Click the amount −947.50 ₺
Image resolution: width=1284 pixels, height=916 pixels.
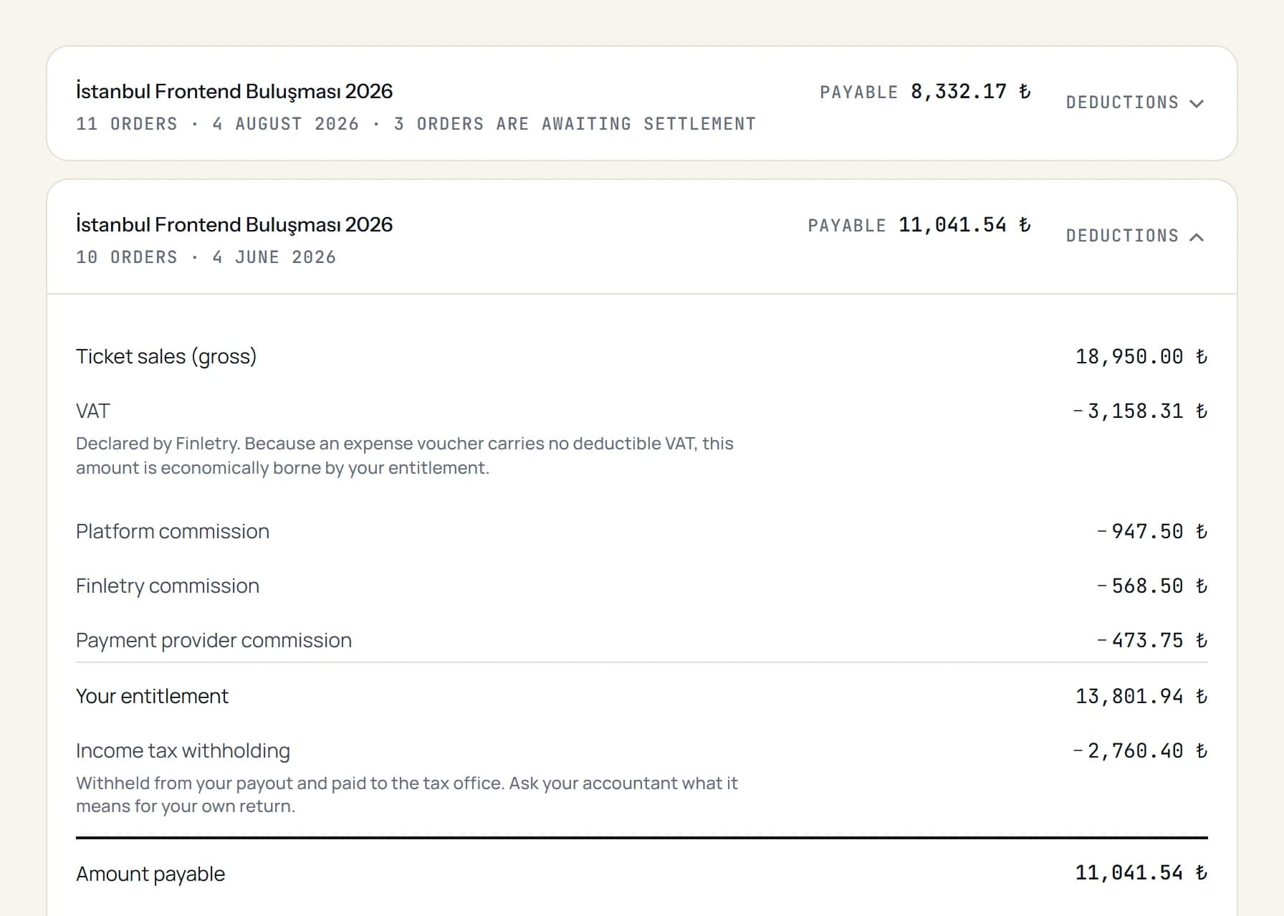(1152, 532)
